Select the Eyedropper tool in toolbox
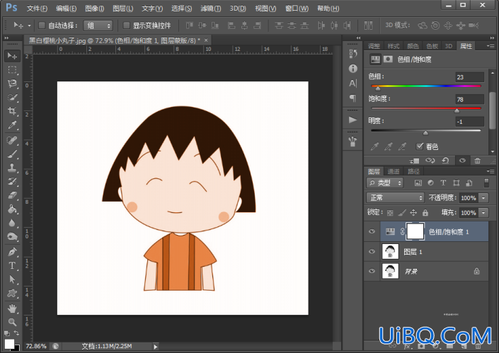 pos(12,125)
